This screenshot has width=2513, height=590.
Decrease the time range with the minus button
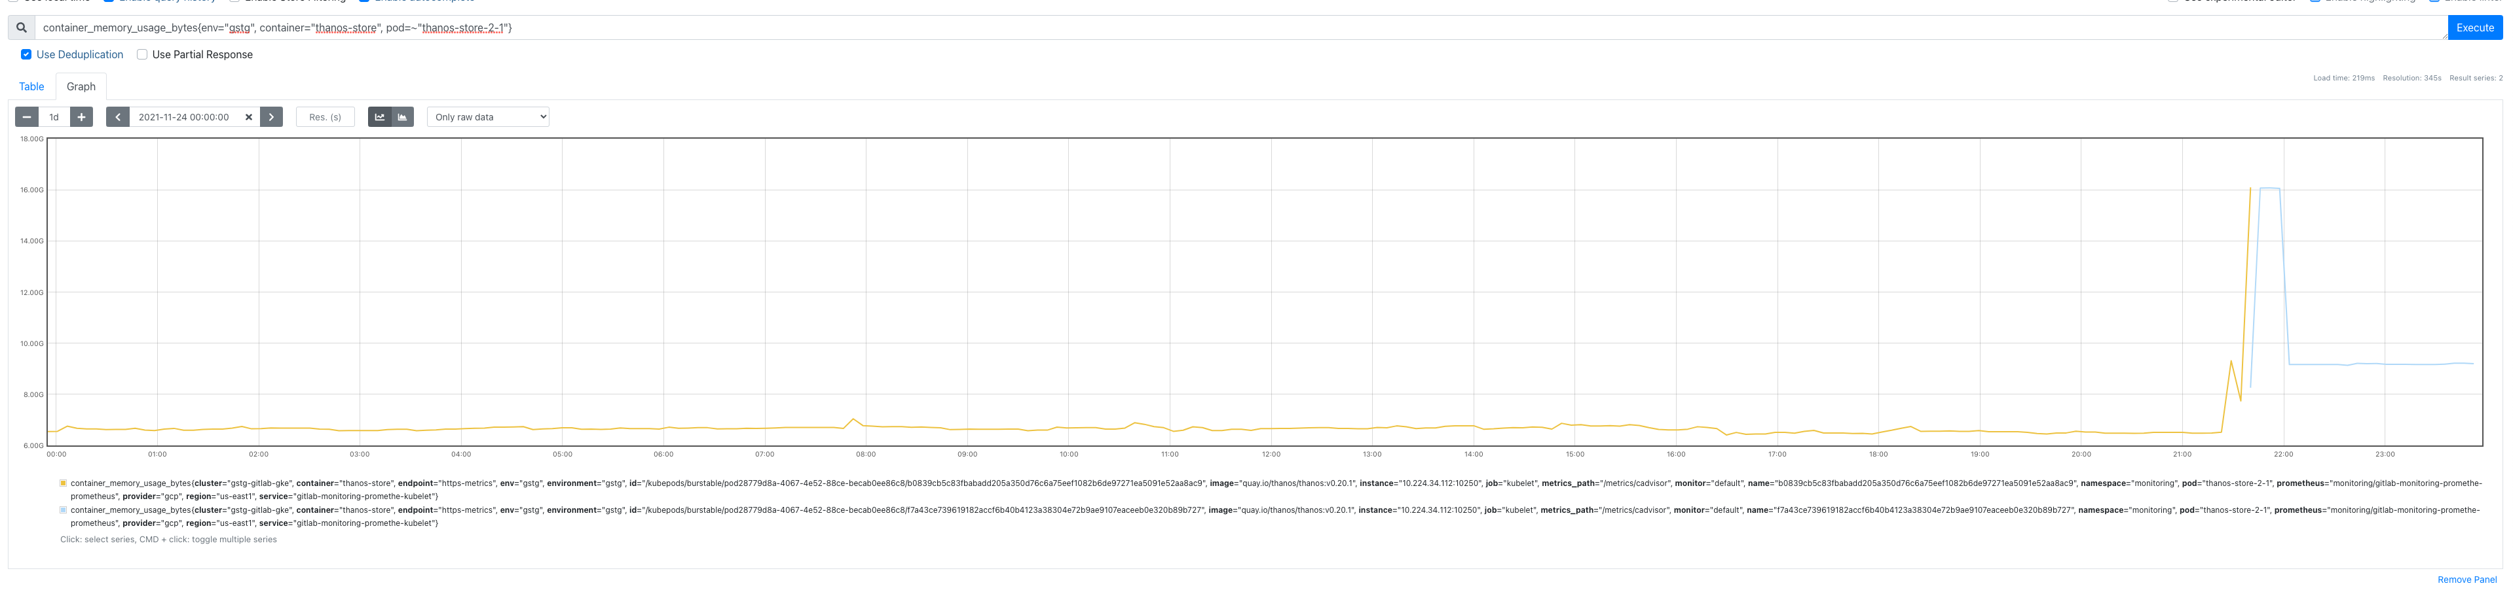(x=28, y=117)
